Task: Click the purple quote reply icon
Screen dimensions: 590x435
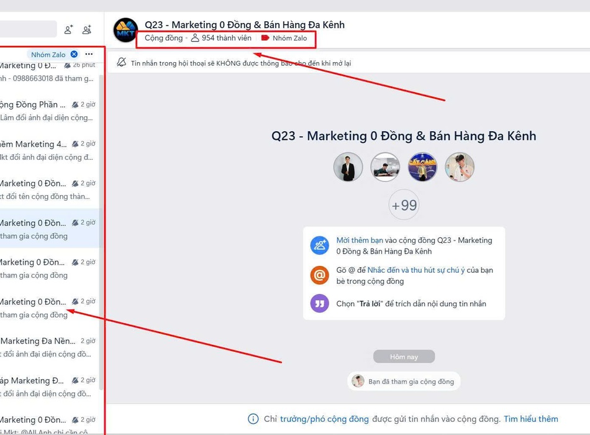Action: pyautogui.click(x=319, y=304)
